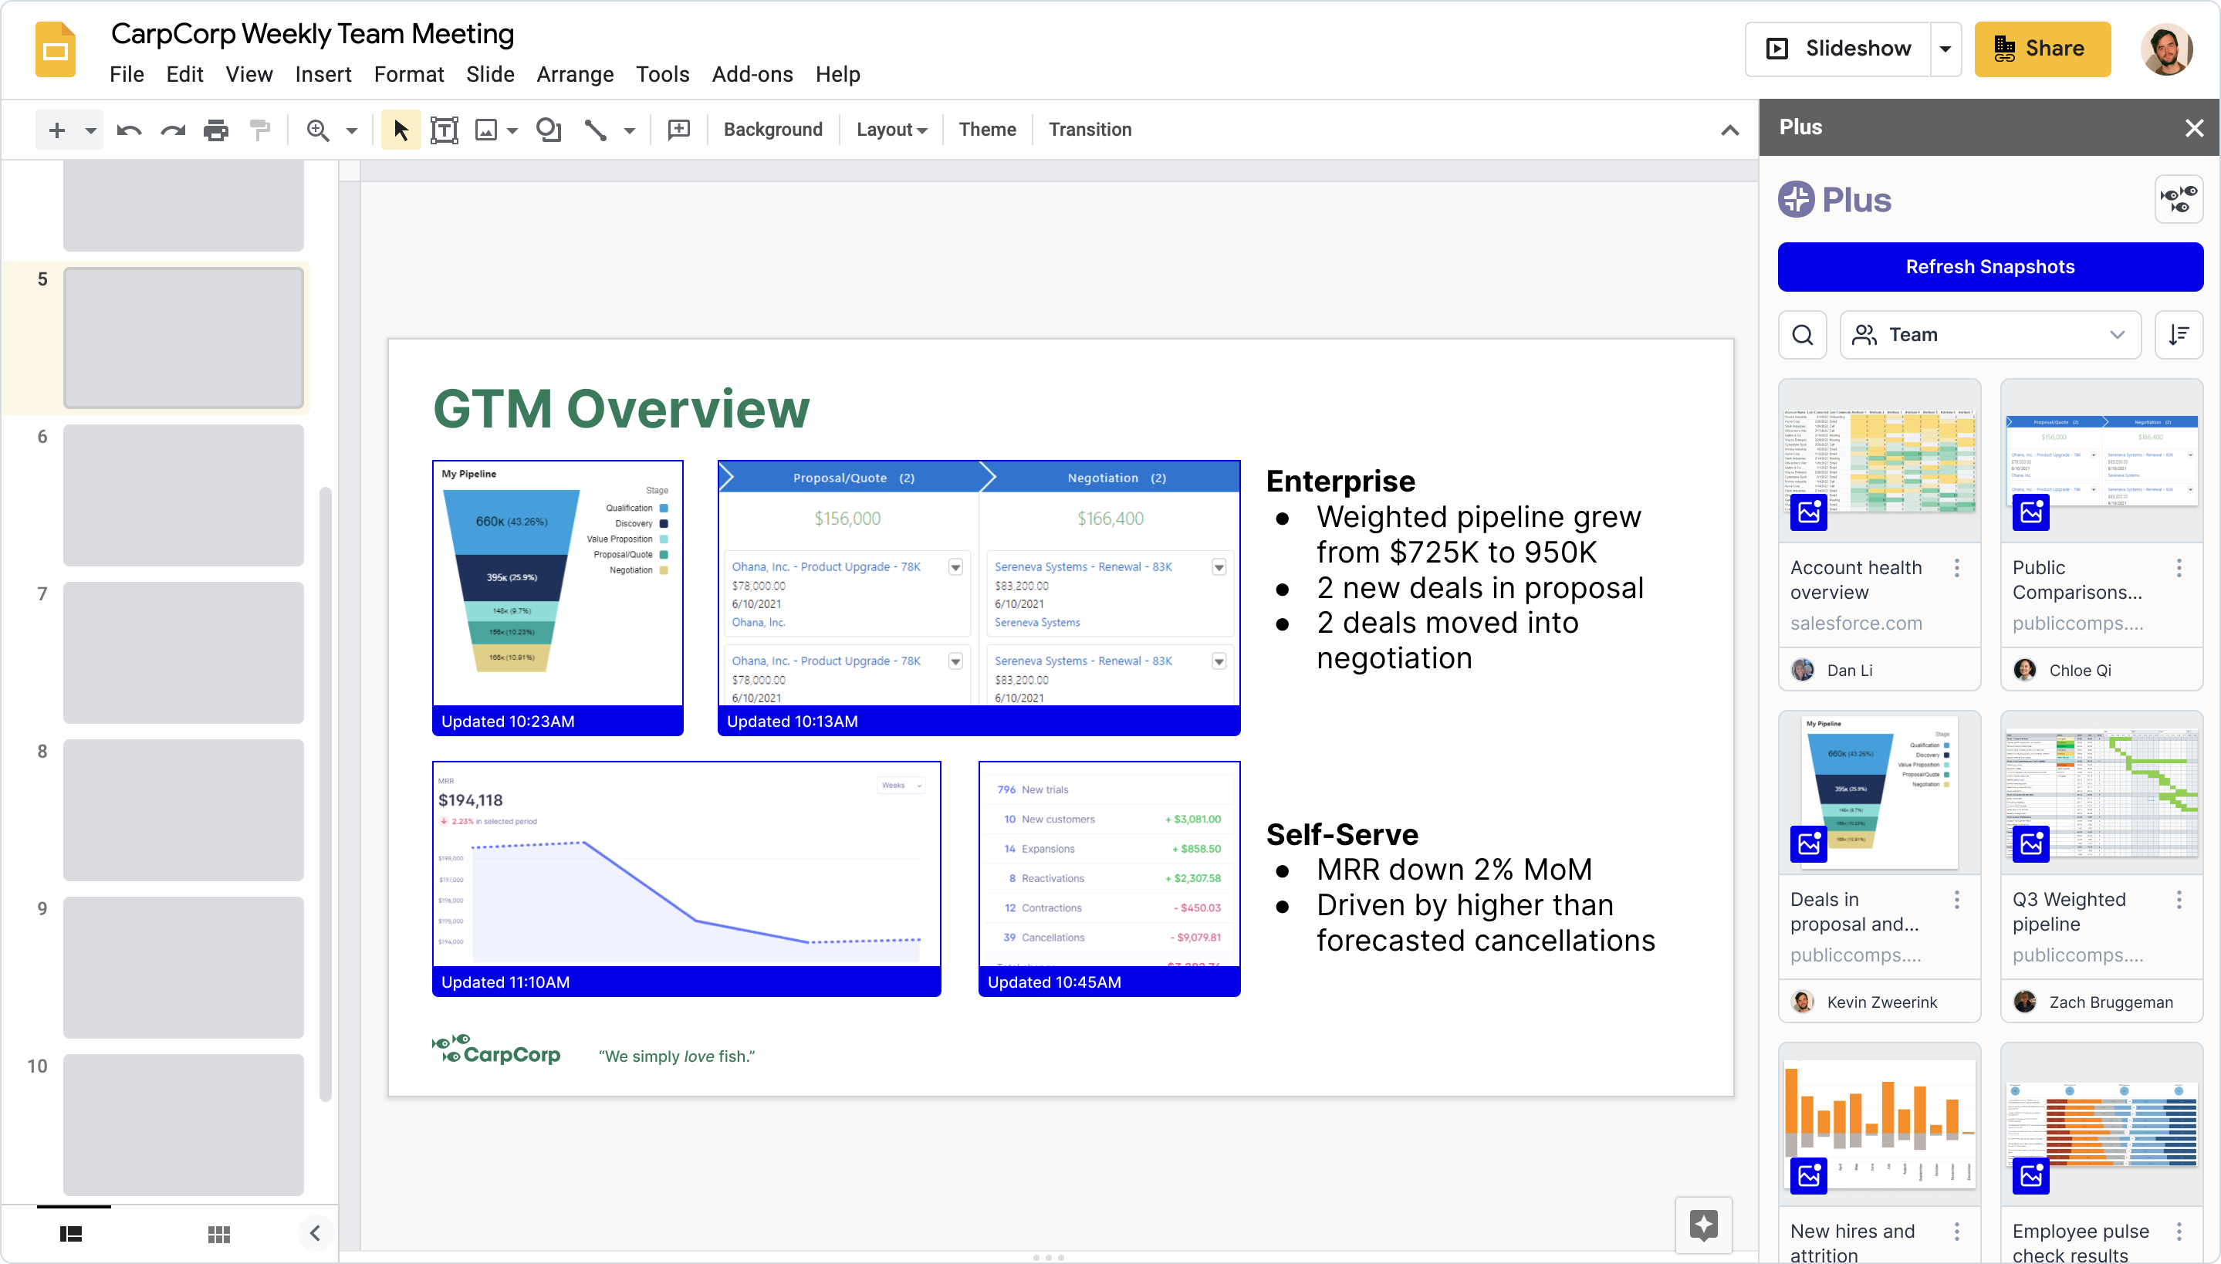Click the Explore button at bottom right
Viewport: 2221px width, 1264px height.
pyautogui.click(x=1703, y=1225)
